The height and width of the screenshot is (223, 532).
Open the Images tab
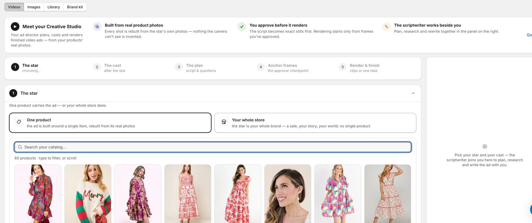coord(34,7)
